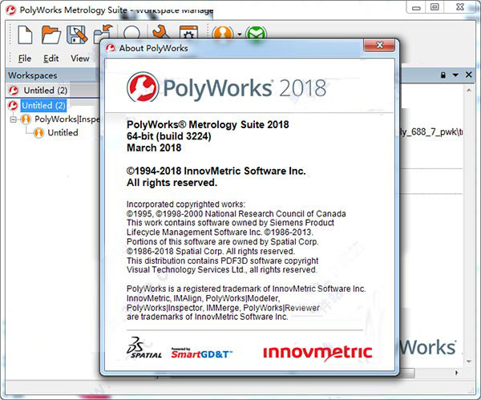Maximize the PolyWorks Workspace Manager window
481x400 pixels.
click(435, 7)
